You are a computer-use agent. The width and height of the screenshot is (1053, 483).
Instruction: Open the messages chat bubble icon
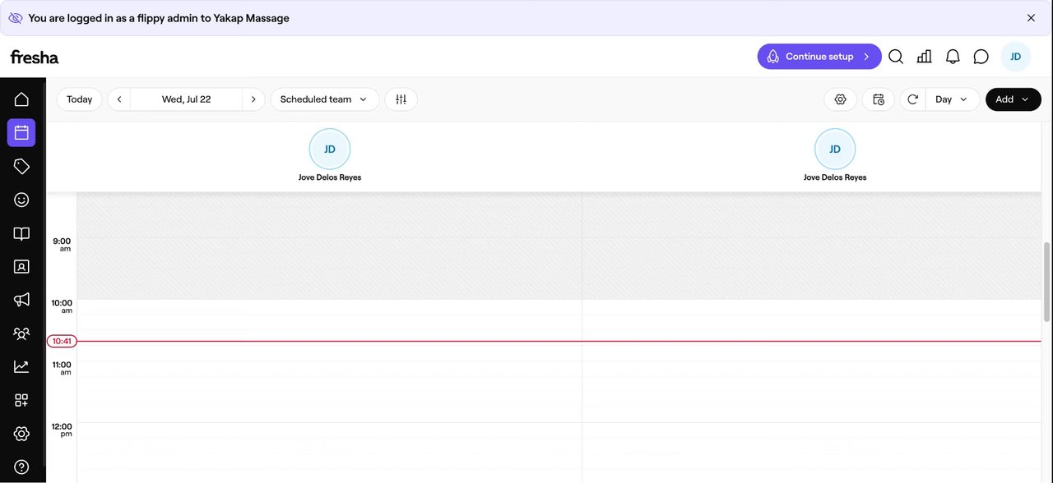click(981, 57)
